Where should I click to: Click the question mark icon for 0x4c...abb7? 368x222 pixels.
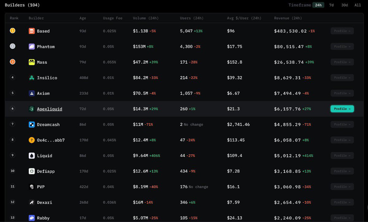32,140
